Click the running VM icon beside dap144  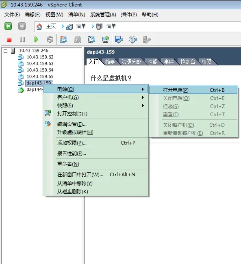21,90
